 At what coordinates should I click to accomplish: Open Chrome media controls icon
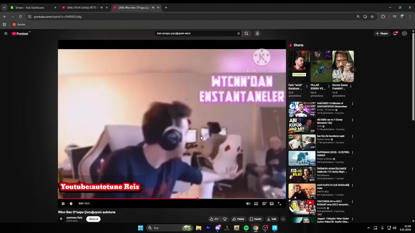[395, 17]
